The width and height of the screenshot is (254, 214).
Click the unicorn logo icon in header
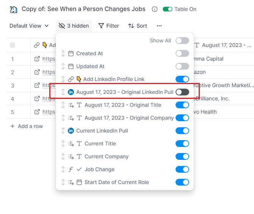14,9
